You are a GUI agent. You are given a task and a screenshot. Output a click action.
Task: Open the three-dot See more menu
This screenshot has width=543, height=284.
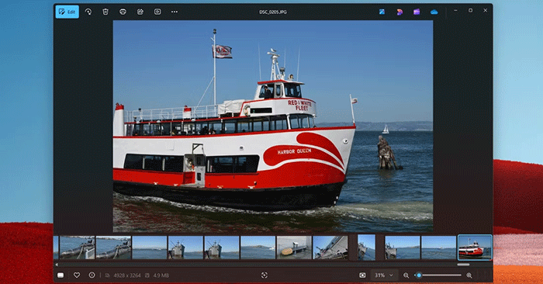point(175,12)
